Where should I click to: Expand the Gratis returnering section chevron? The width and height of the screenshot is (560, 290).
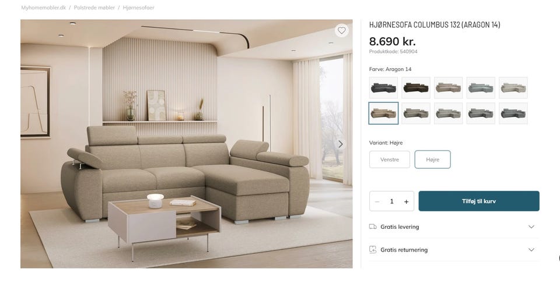point(531,250)
